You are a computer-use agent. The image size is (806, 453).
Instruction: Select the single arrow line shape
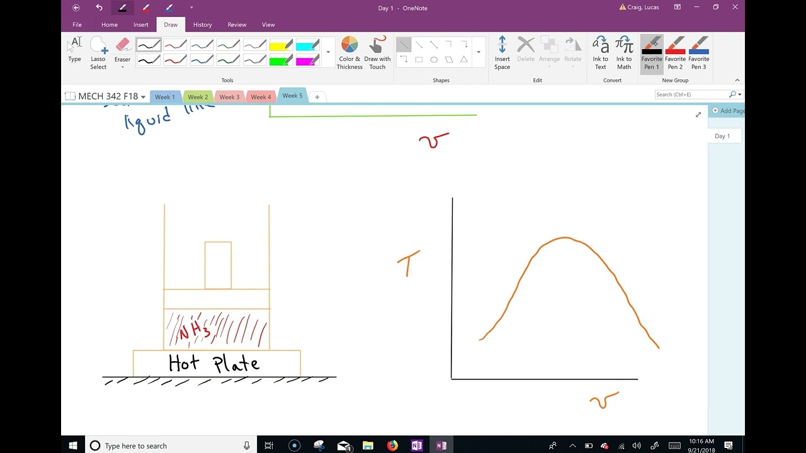coord(419,45)
